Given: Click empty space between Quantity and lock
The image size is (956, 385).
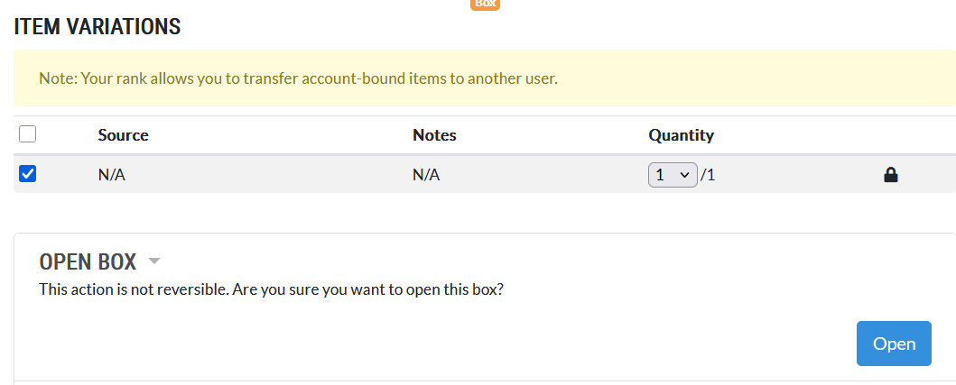Looking at the screenshot, I should (794, 175).
